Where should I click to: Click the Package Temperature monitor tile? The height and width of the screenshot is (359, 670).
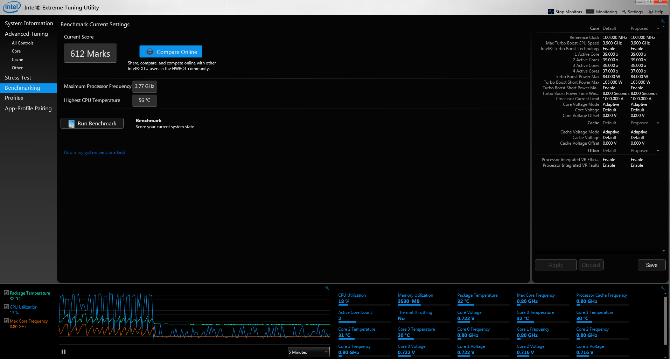tap(483, 298)
